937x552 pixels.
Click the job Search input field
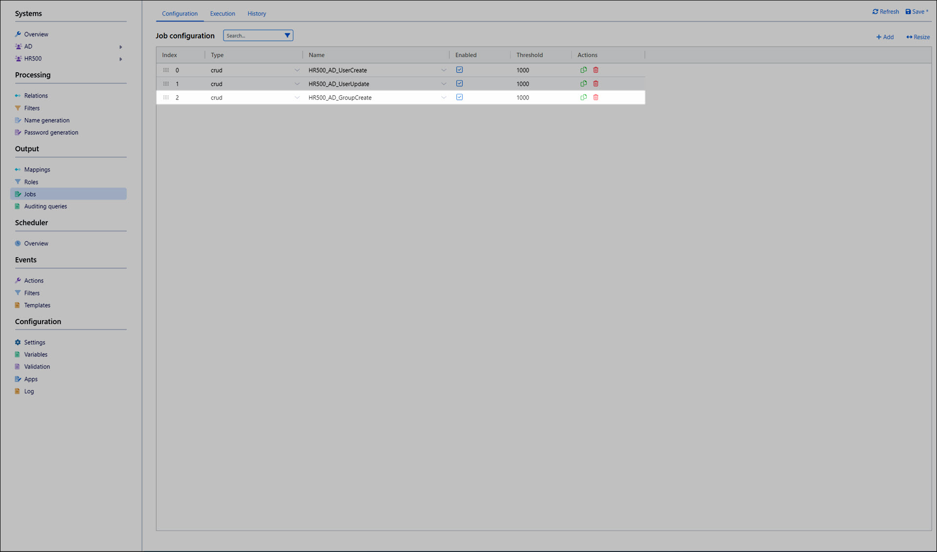click(x=253, y=36)
